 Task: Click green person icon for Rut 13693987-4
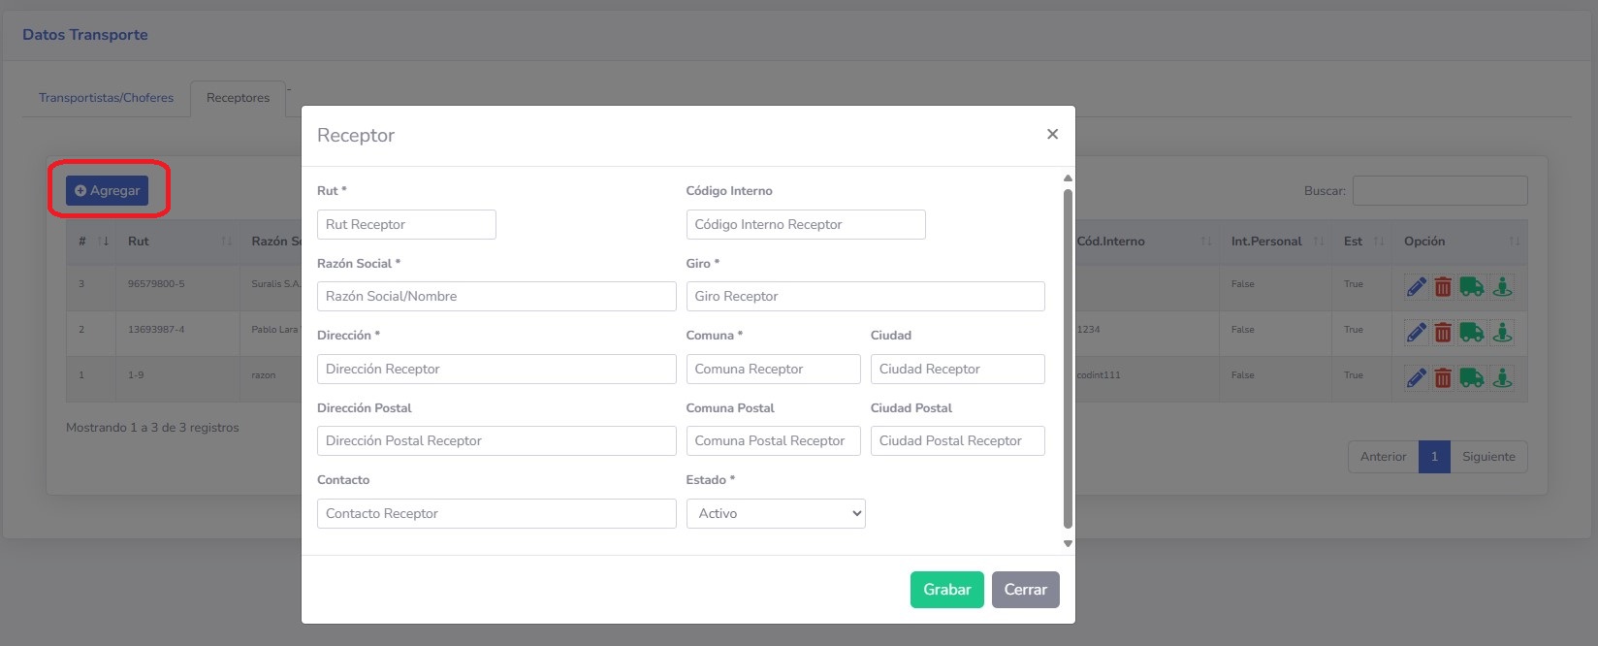pyautogui.click(x=1502, y=332)
